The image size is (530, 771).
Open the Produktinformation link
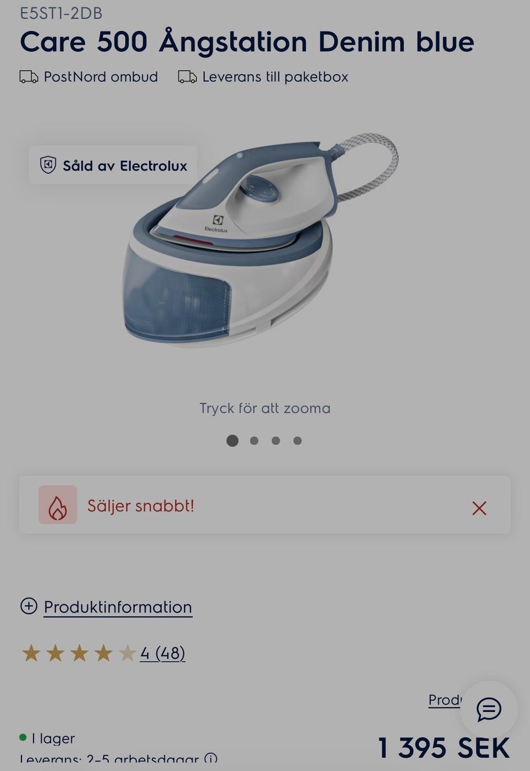[x=118, y=607]
